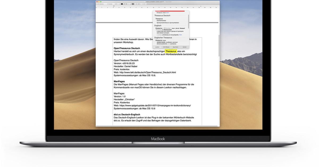The width and height of the screenshot is (319, 167).
Task: Switch to the Siri-Wissen tab
Action: pos(166,47)
